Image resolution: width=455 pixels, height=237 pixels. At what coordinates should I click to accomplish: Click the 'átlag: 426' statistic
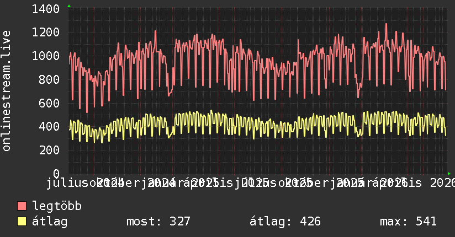tap(285, 222)
